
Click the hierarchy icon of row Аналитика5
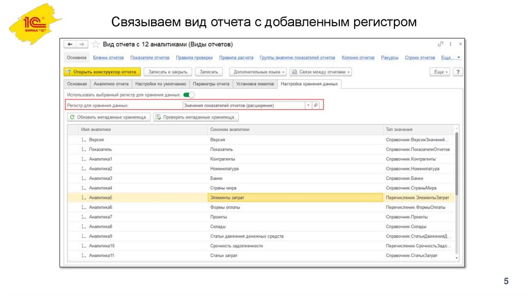[84, 198]
